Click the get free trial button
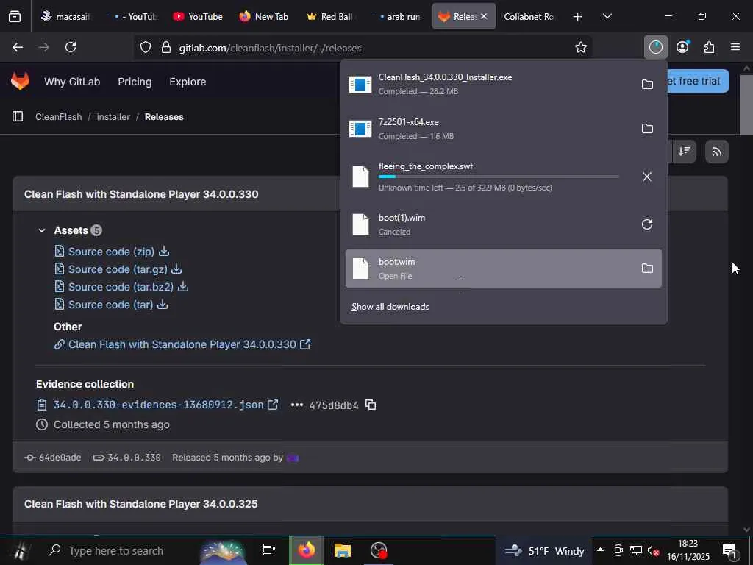Image resolution: width=753 pixels, height=565 pixels. tap(698, 81)
